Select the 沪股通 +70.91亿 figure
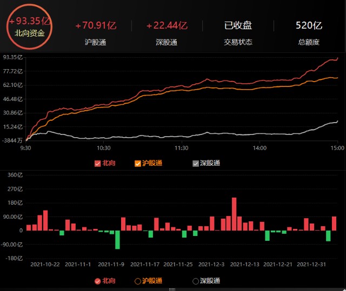The height and width of the screenshot is (291, 346). pyautogui.click(x=96, y=25)
